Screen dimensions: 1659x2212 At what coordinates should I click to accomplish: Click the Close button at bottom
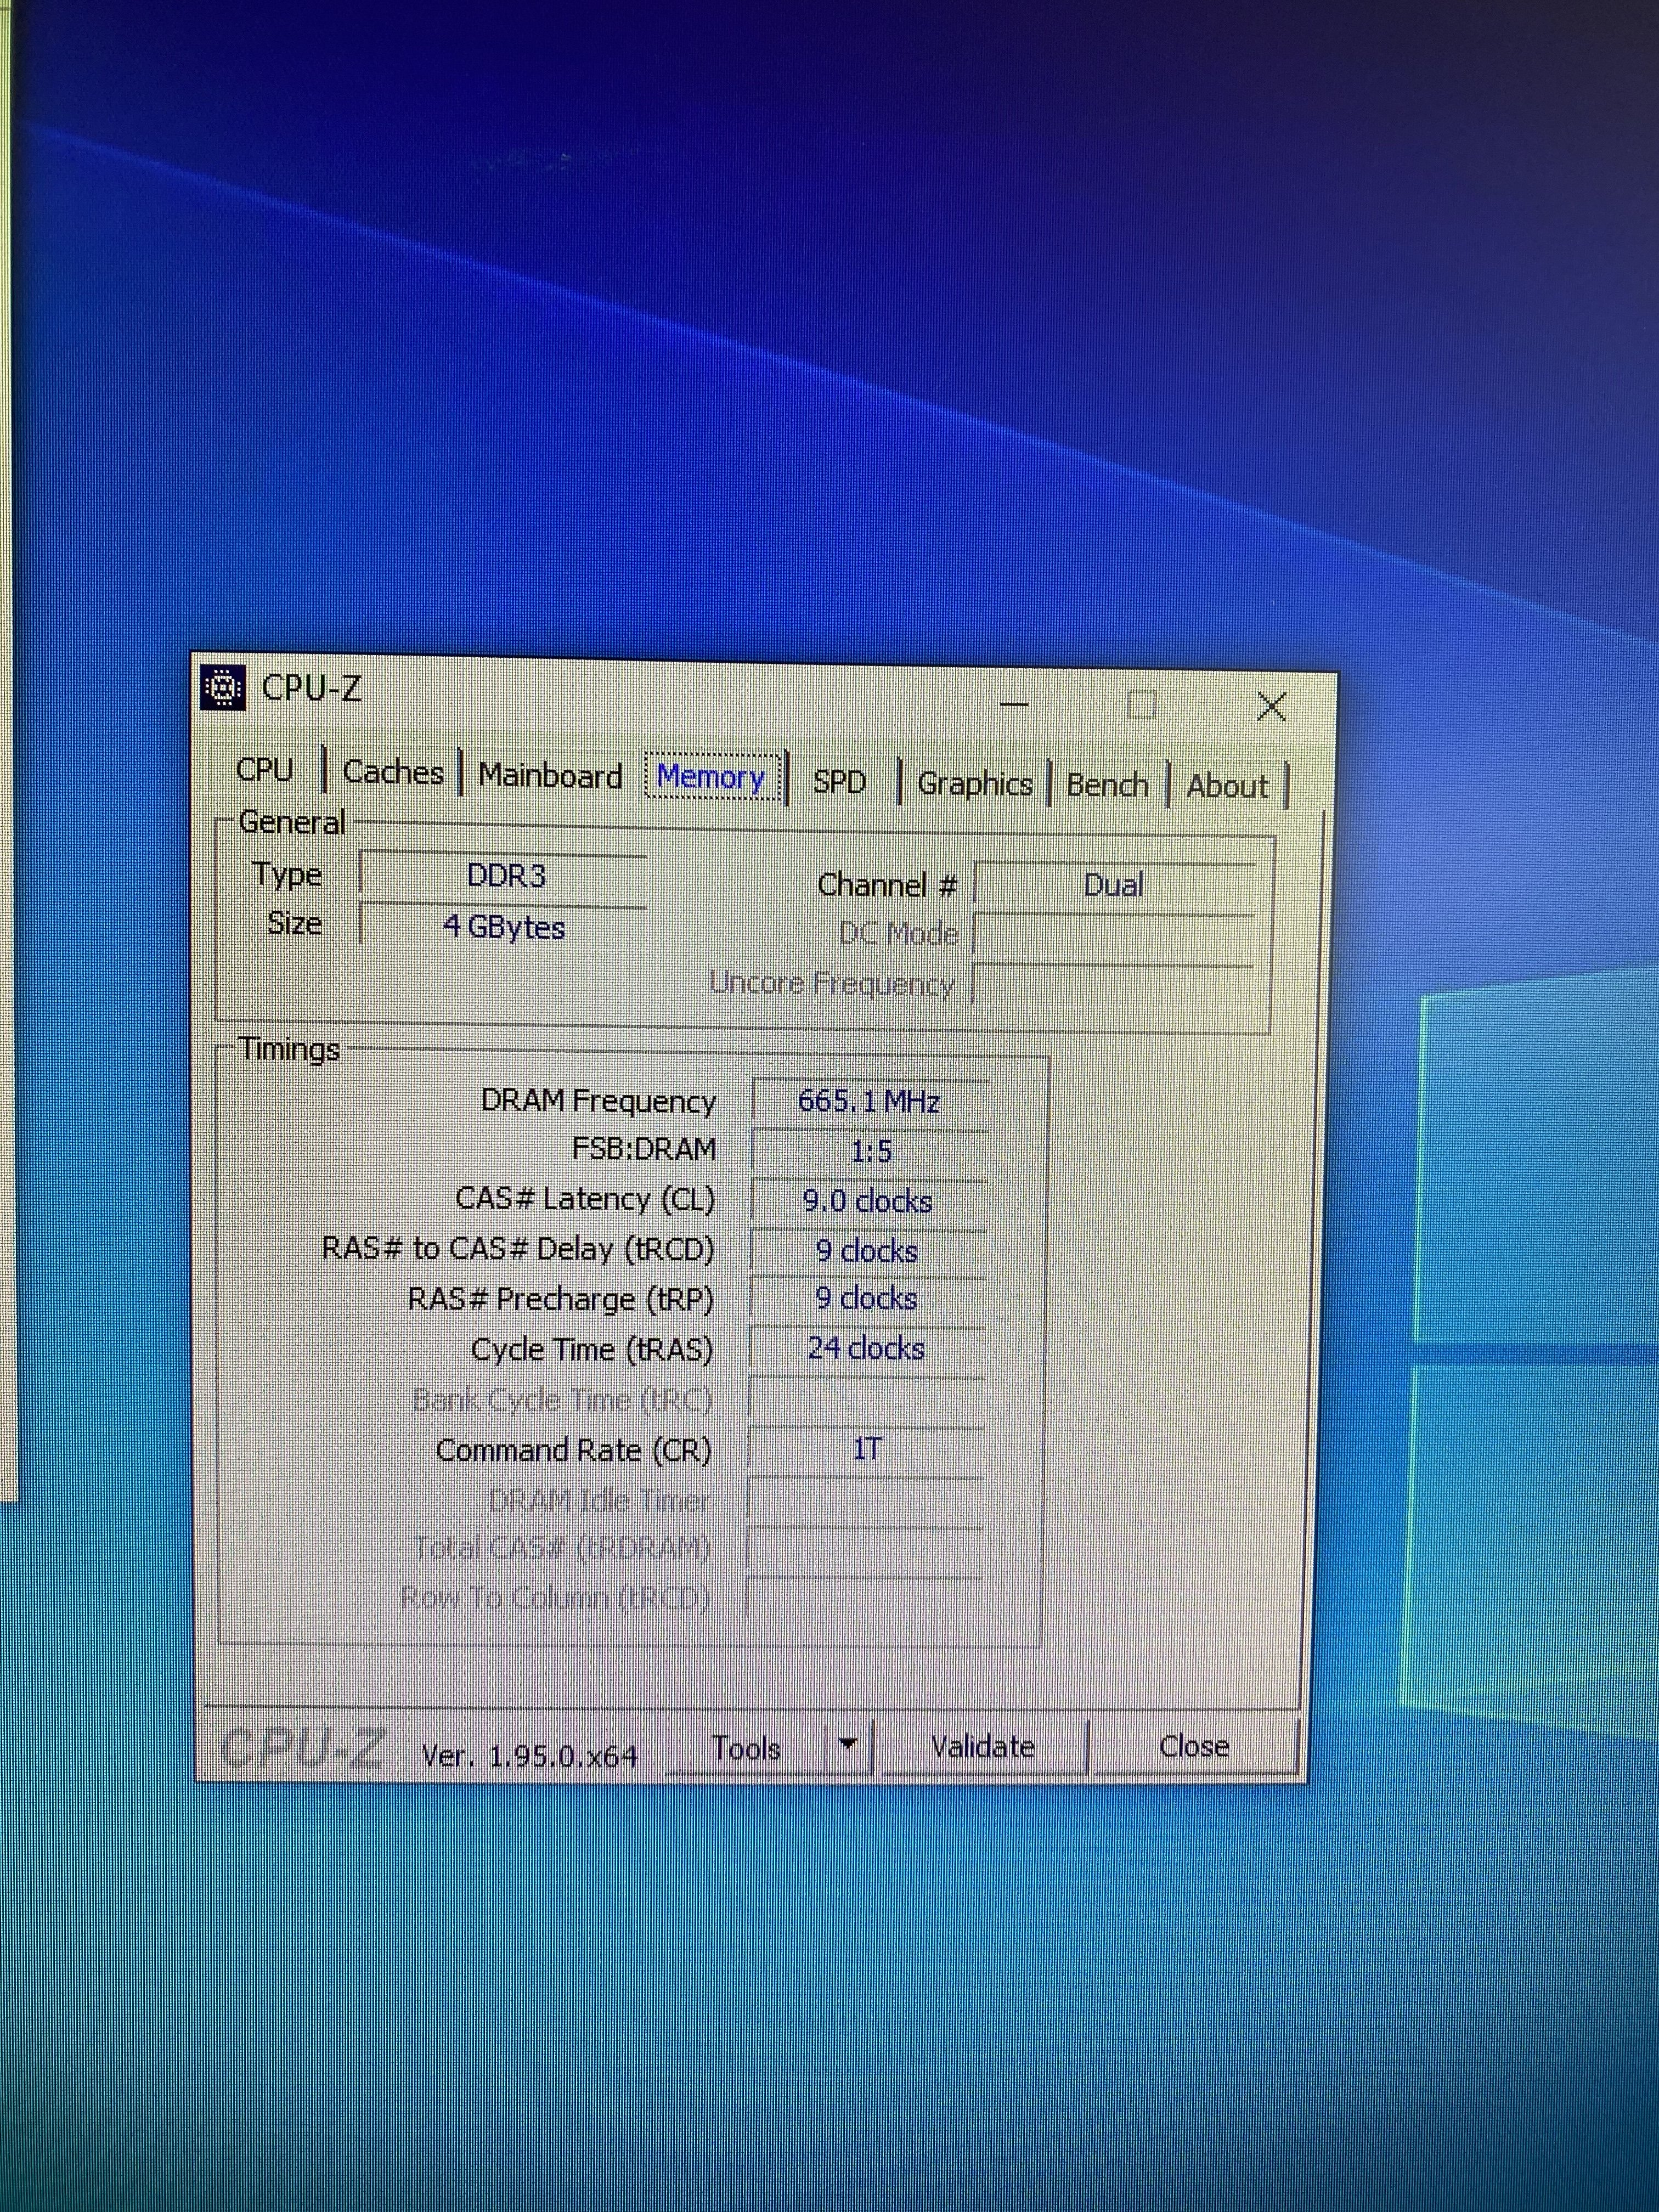1194,1747
